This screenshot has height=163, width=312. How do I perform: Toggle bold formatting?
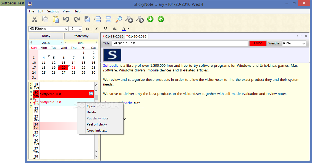click(x=87, y=29)
